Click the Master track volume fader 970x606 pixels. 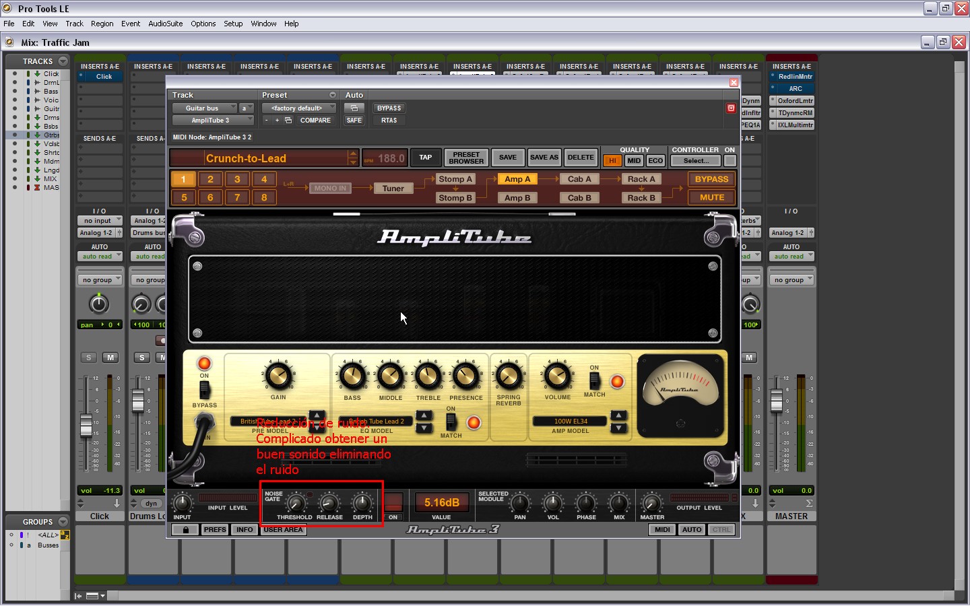(777, 403)
